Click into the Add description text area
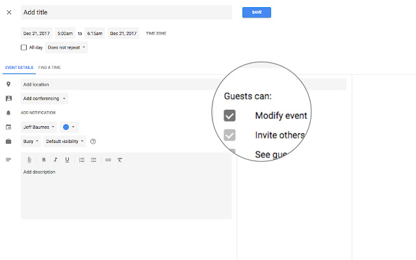 click(x=126, y=193)
